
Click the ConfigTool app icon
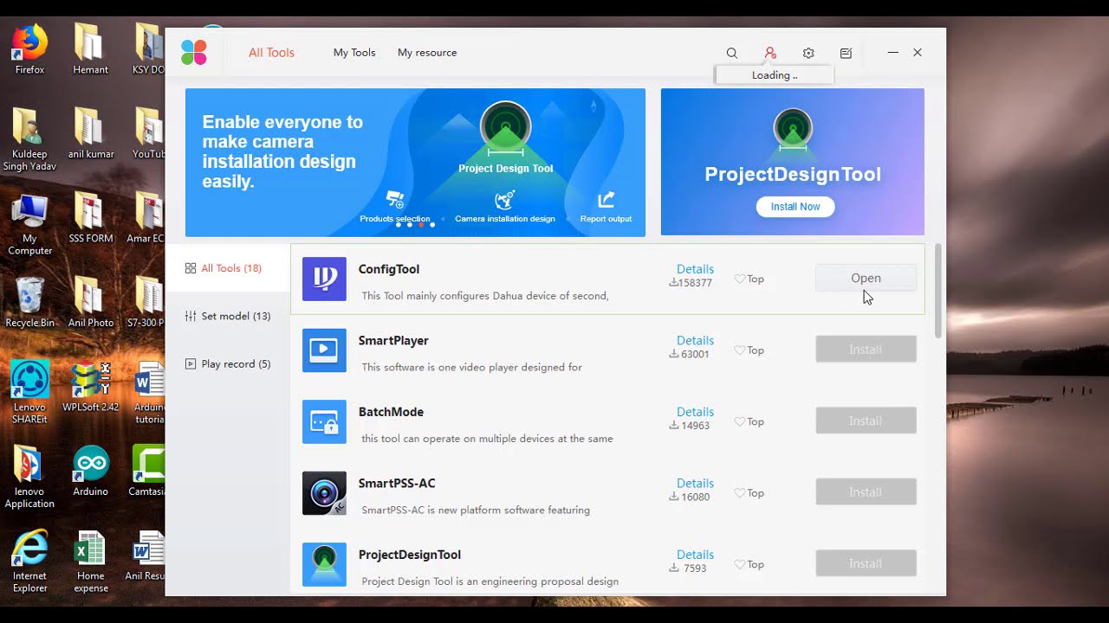(324, 279)
